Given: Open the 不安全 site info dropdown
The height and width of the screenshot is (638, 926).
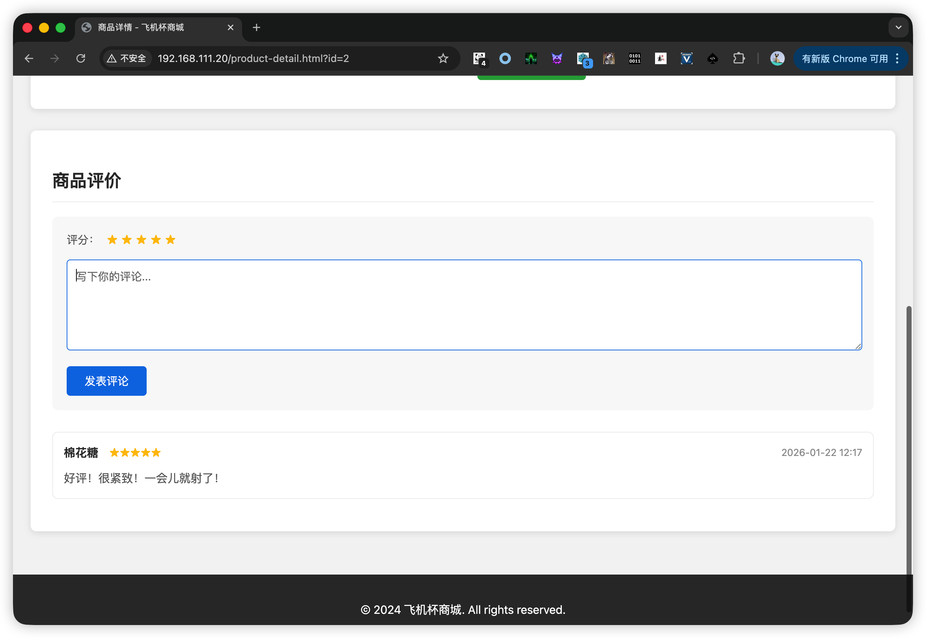Looking at the screenshot, I should pyautogui.click(x=127, y=59).
